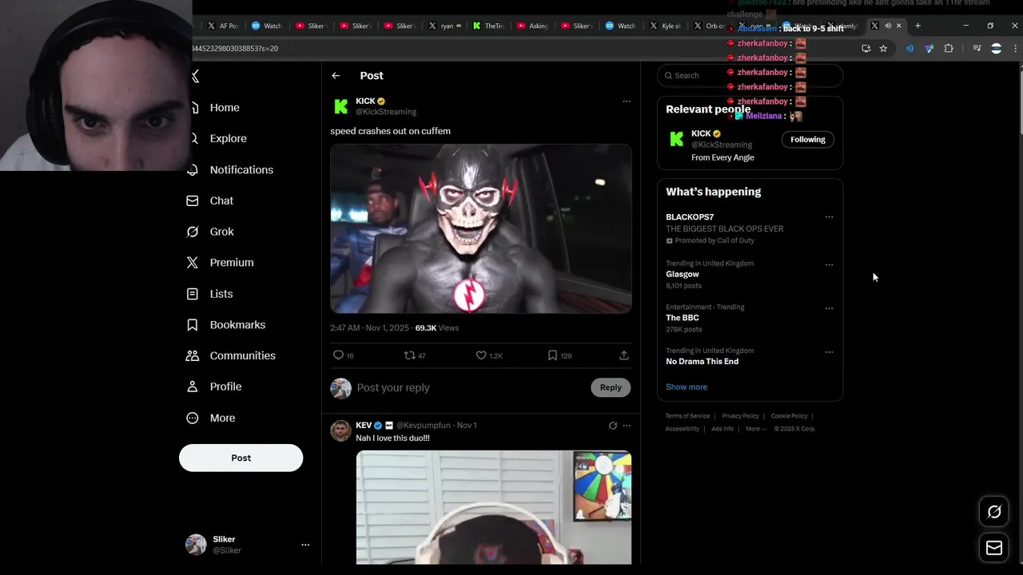Open BLACKOPS7 promoted options menu
Screen dimensions: 1023x575
pyautogui.click(x=829, y=217)
